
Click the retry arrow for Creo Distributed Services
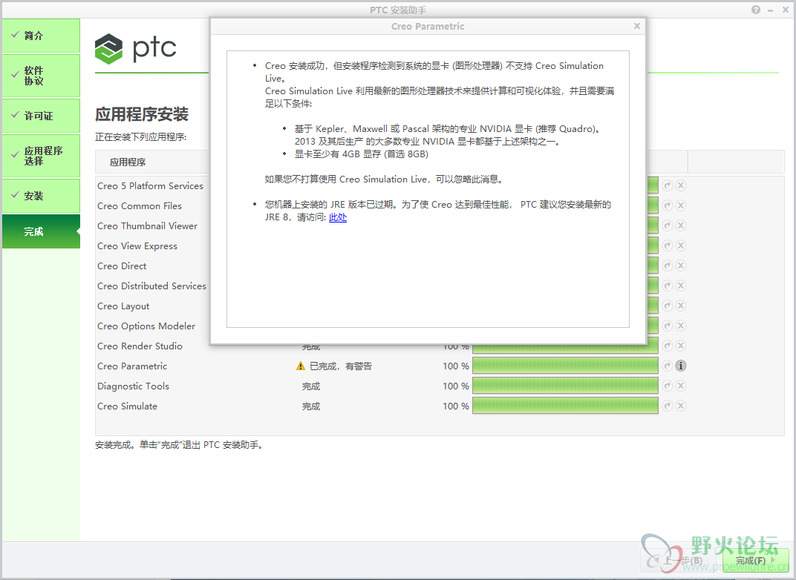pyautogui.click(x=668, y=286)
